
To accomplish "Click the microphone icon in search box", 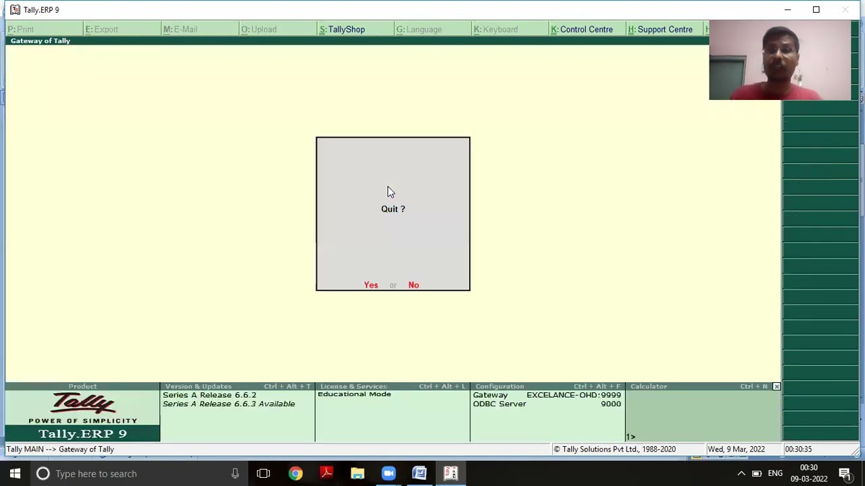I will tap(235, 473).
